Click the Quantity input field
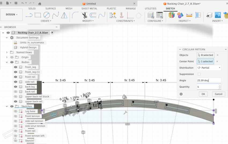The width and height of the screenshot is (228, 144). coord(208,87)
